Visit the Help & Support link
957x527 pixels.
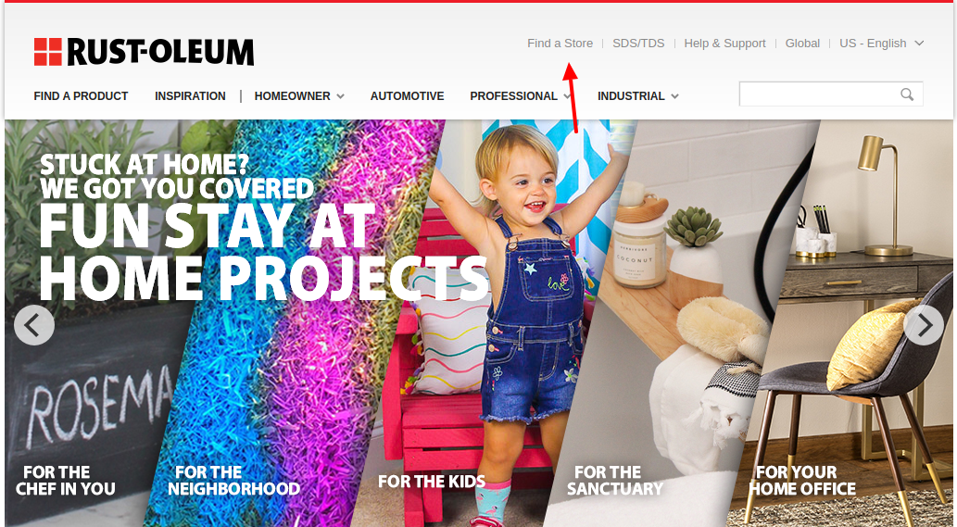click(x=724, y=44)
